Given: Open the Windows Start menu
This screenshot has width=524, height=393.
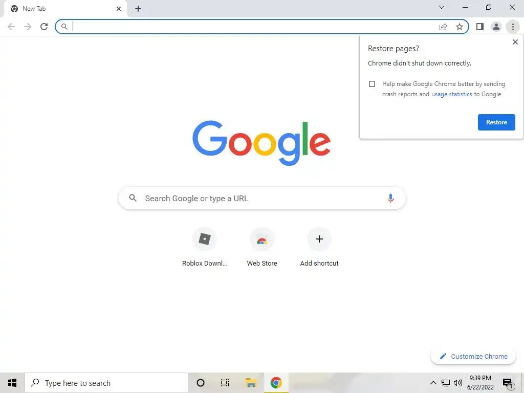Looking at the screenshot, I should tap(12, 383).
